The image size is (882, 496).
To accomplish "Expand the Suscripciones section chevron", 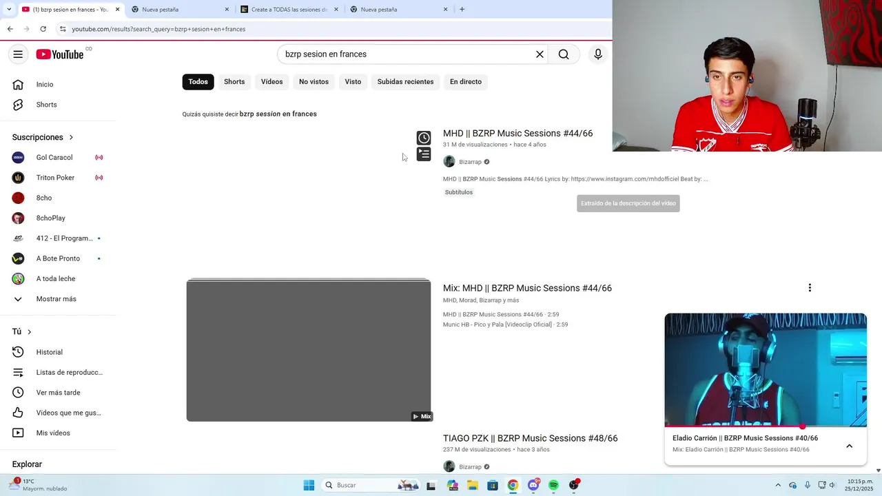I will (71, 137).
